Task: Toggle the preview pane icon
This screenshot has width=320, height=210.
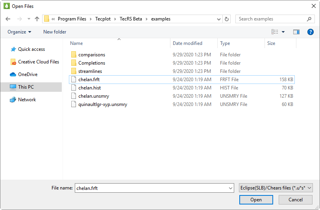Action: [296, 32]
